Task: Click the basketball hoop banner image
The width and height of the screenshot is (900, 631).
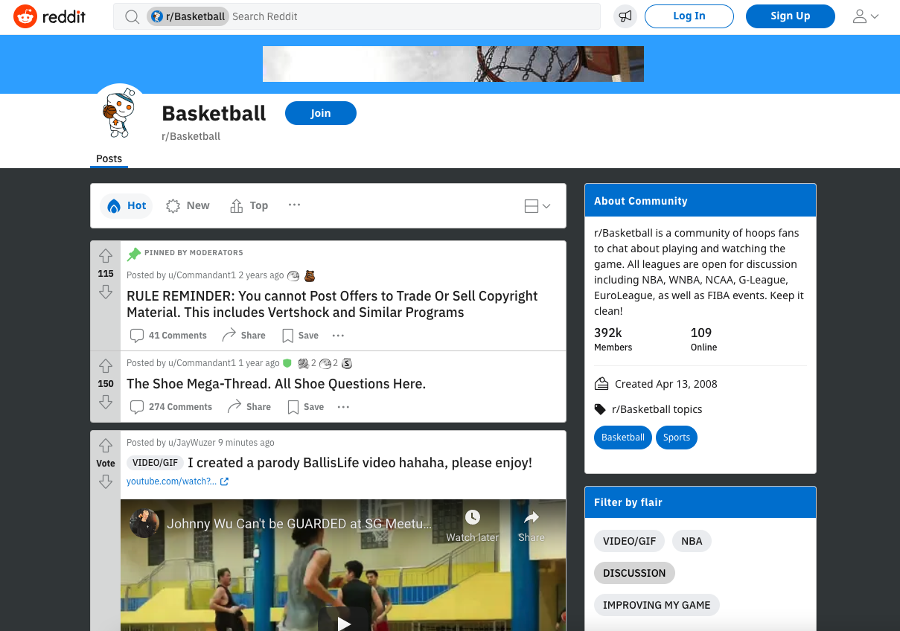Action: click(x=453, y=64)
